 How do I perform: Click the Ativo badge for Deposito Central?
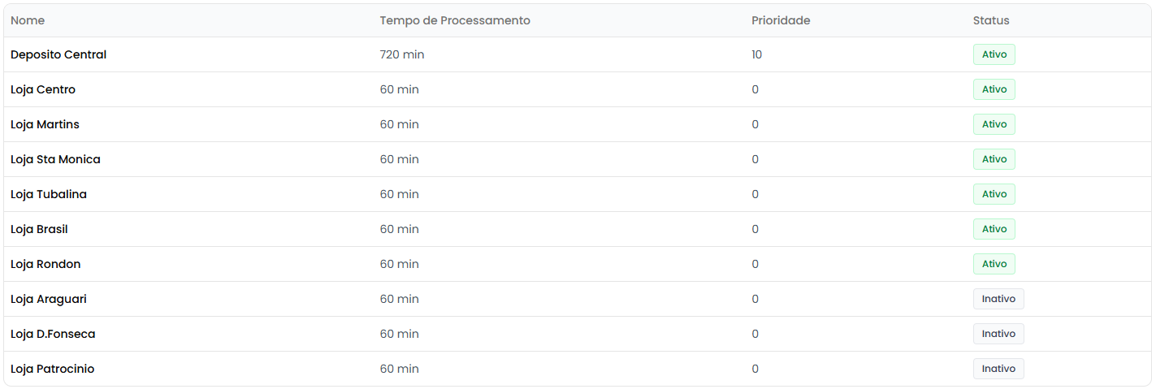(994, 54)
